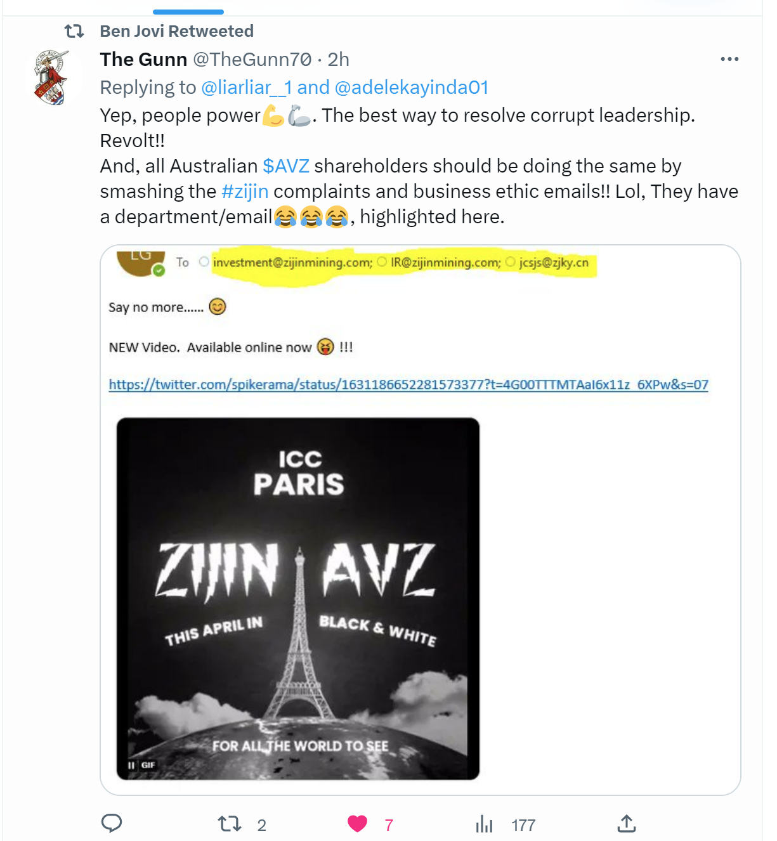Open the share upload icon
Image resolution: width=777 pixels, height=841 pixels.
(626, 824)
